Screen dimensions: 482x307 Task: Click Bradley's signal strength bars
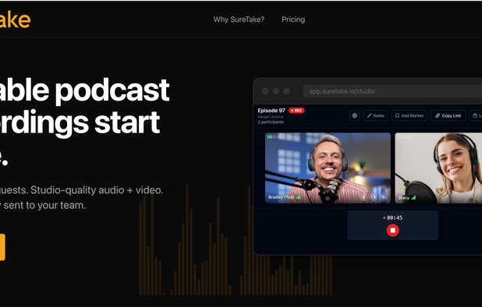point(299,197)
